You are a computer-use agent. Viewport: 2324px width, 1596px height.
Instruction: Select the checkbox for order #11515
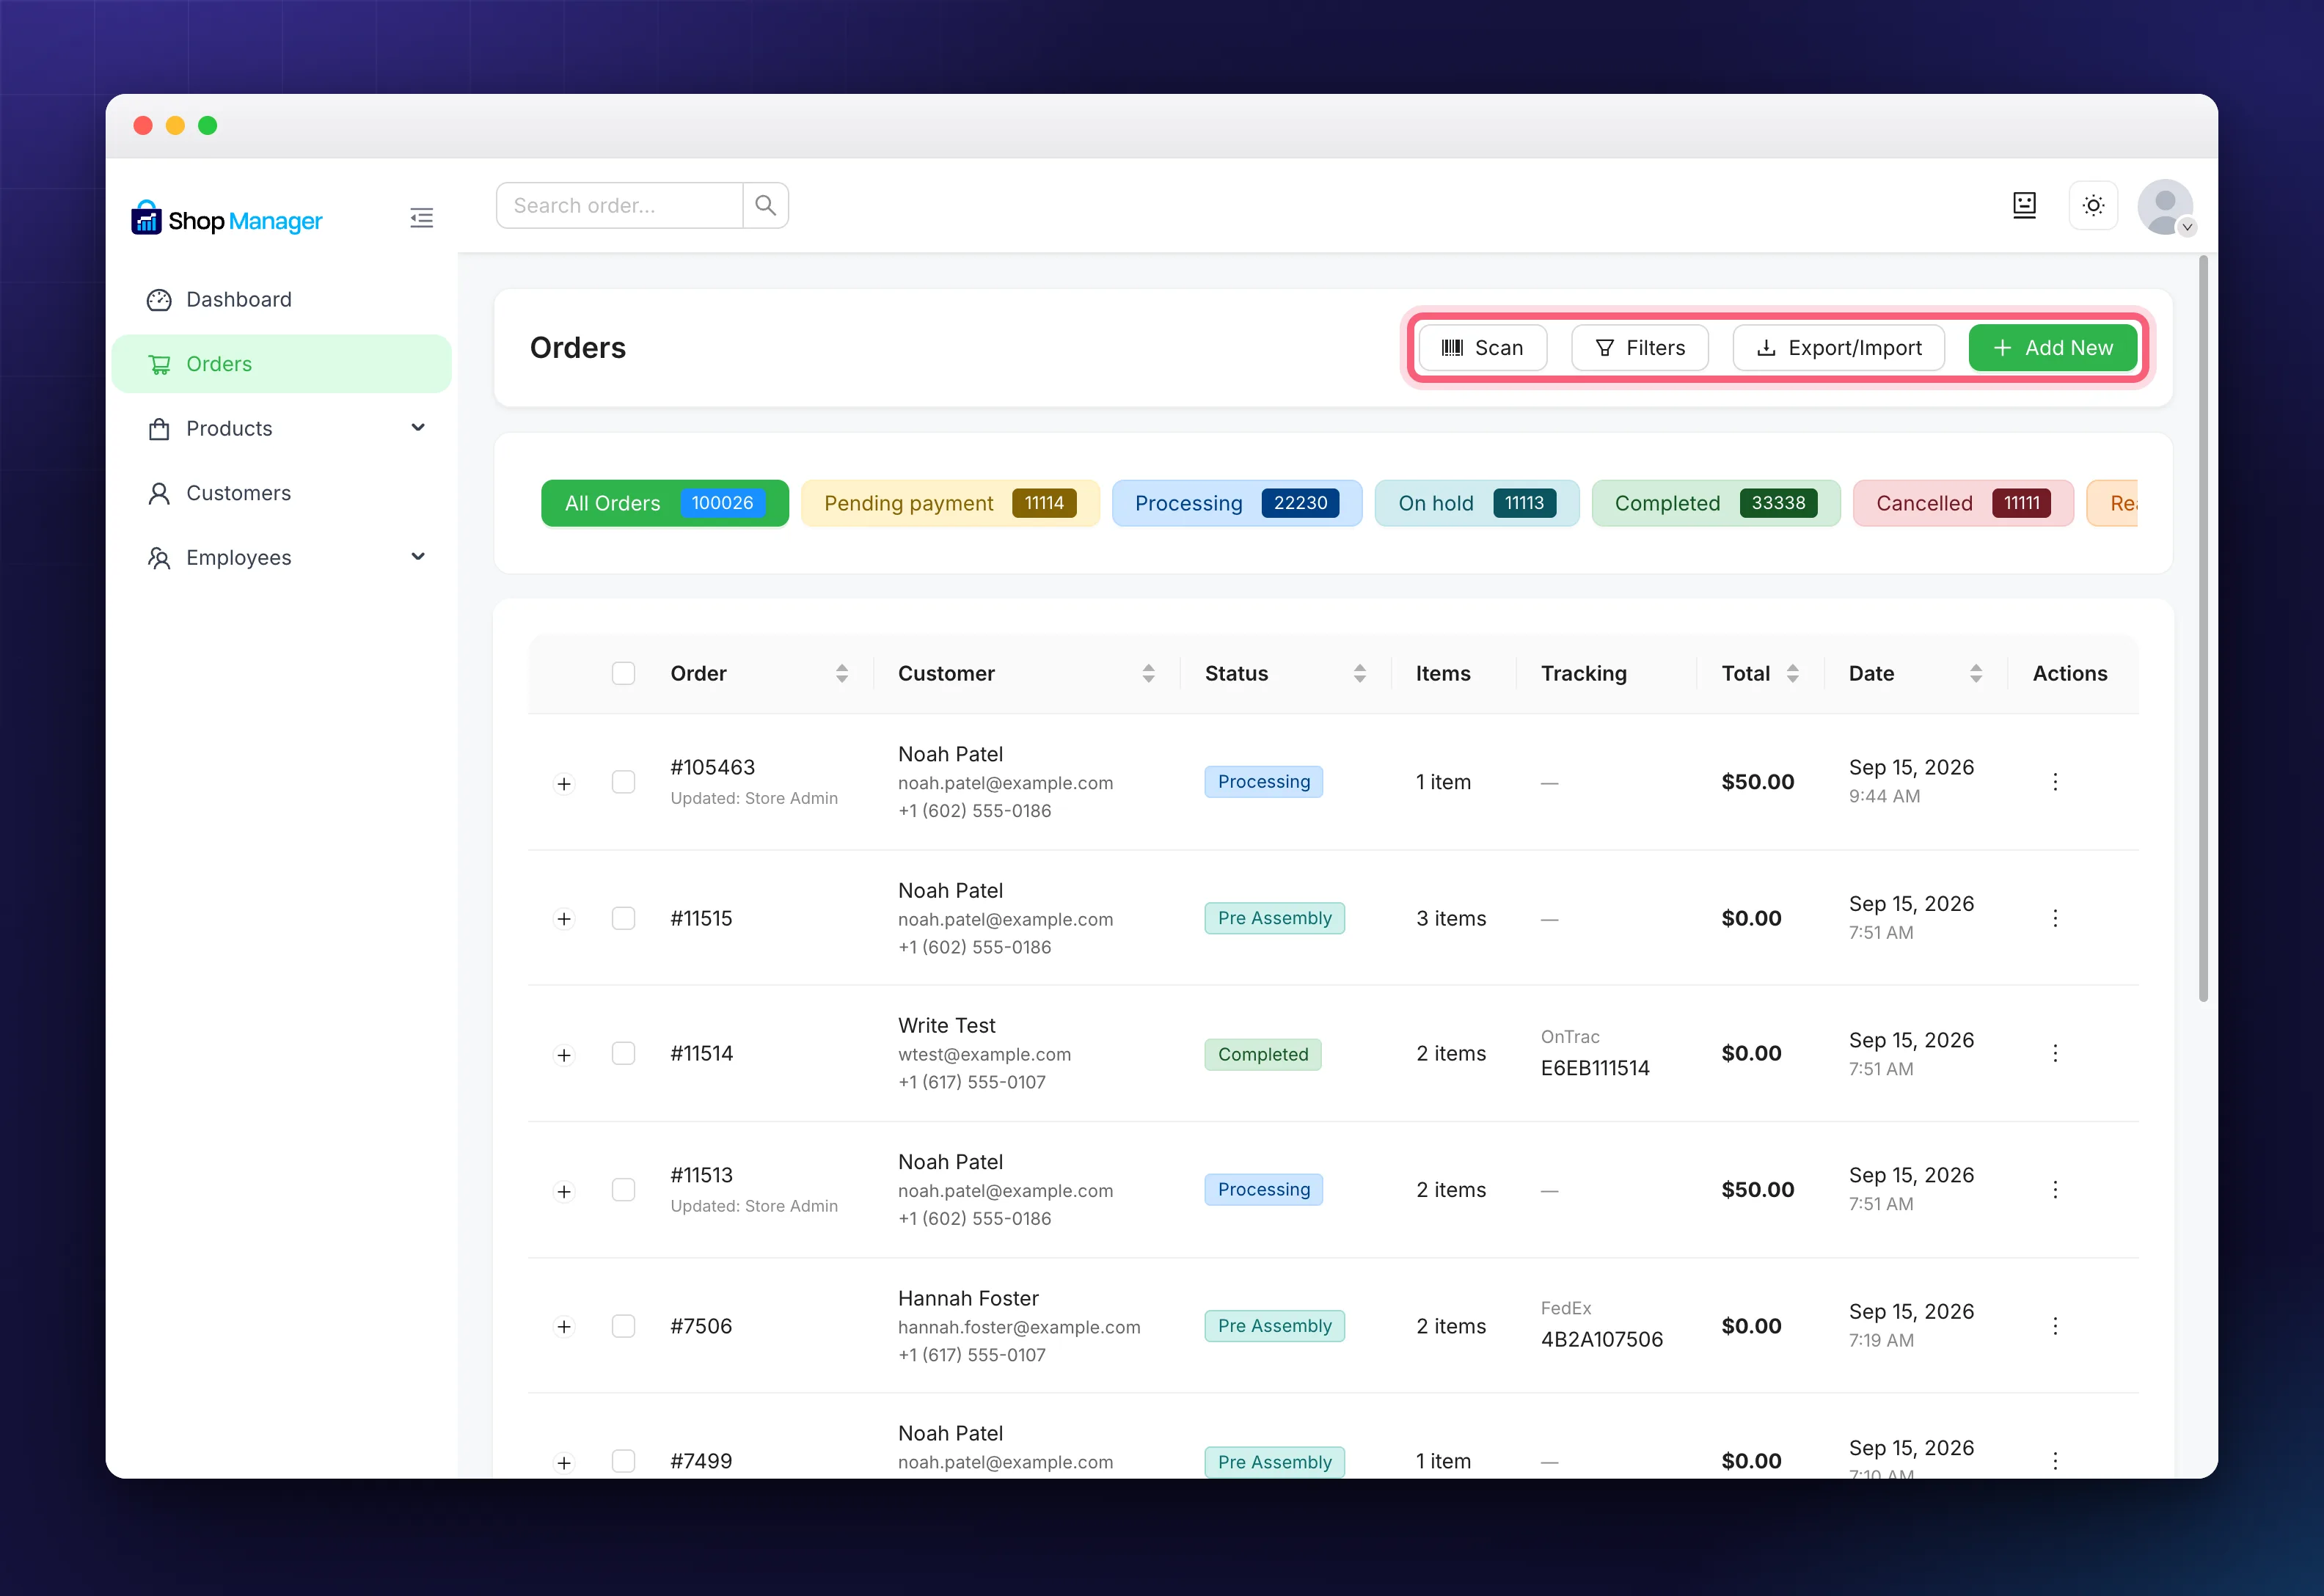click(623, 918)
